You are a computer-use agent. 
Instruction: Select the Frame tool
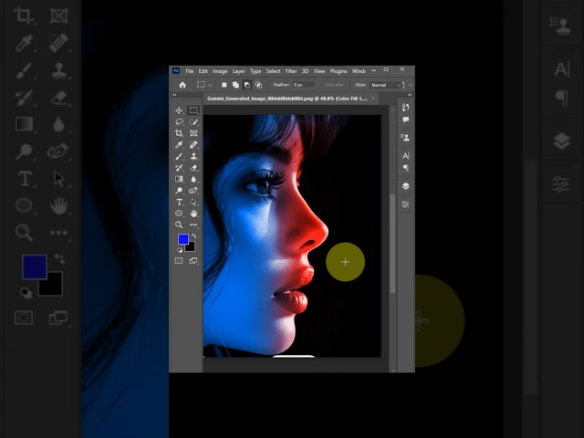coord(193,133)
